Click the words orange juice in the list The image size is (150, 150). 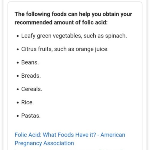91,49
